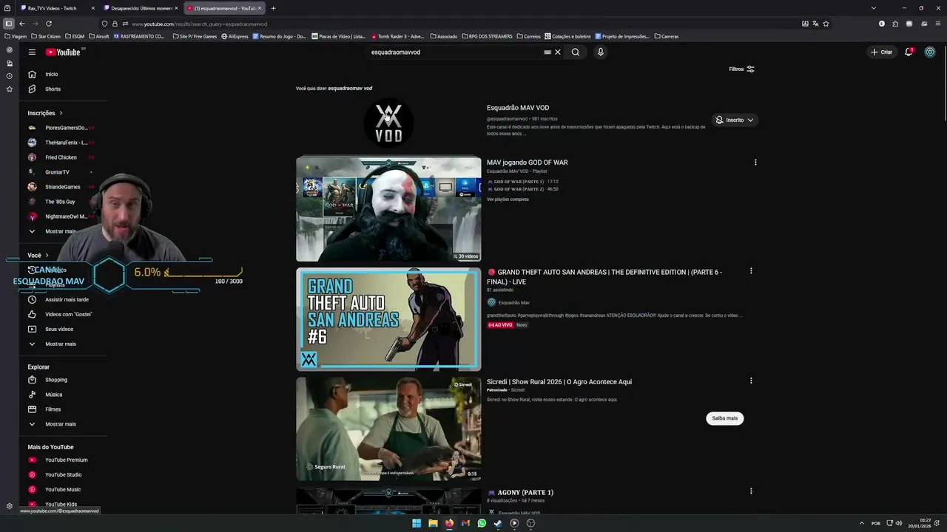The image size is (947, 532).
Task: Open the YouTube hamburger guide menu
Action: (32, 52)
